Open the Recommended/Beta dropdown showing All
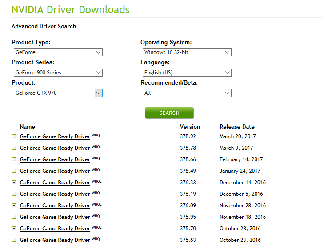Image resolution: width=328 pixels, height=245 pixels. pyautogui.click(x=187, y=93)
